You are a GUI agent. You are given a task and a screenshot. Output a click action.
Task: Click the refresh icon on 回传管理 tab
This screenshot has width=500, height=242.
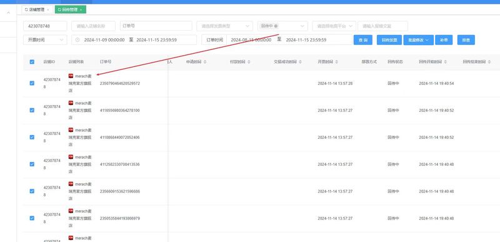pyautogui.click(x=59, y=10)
